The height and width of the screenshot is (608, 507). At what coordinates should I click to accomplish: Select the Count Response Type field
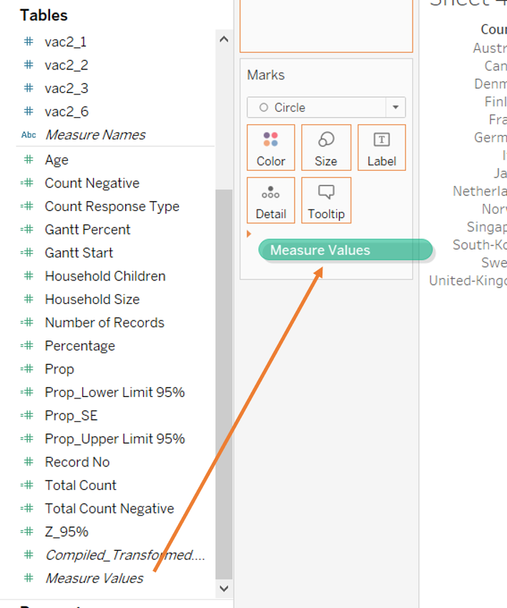click(112, 206)
